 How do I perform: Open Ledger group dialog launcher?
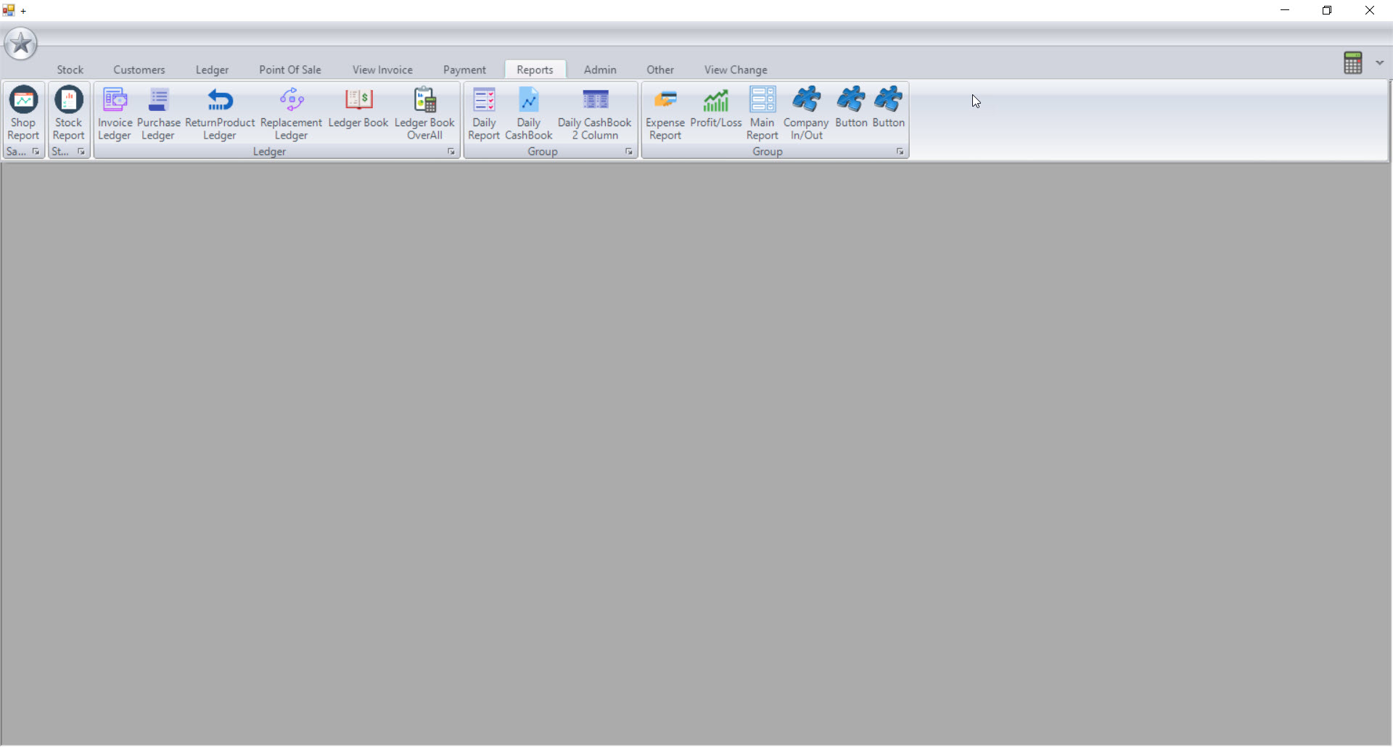[451, 152]
